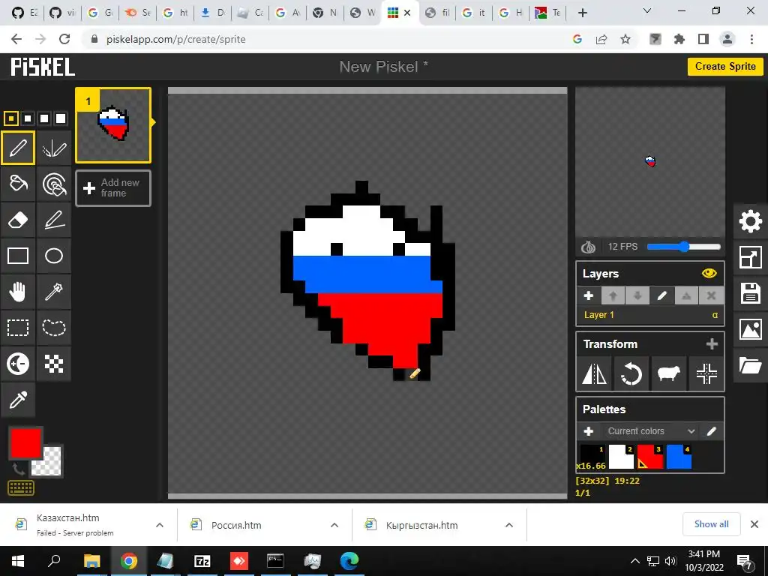The image size is (768, 576).
Task: Select the Pen tool
Action: [x=18, y=148]
